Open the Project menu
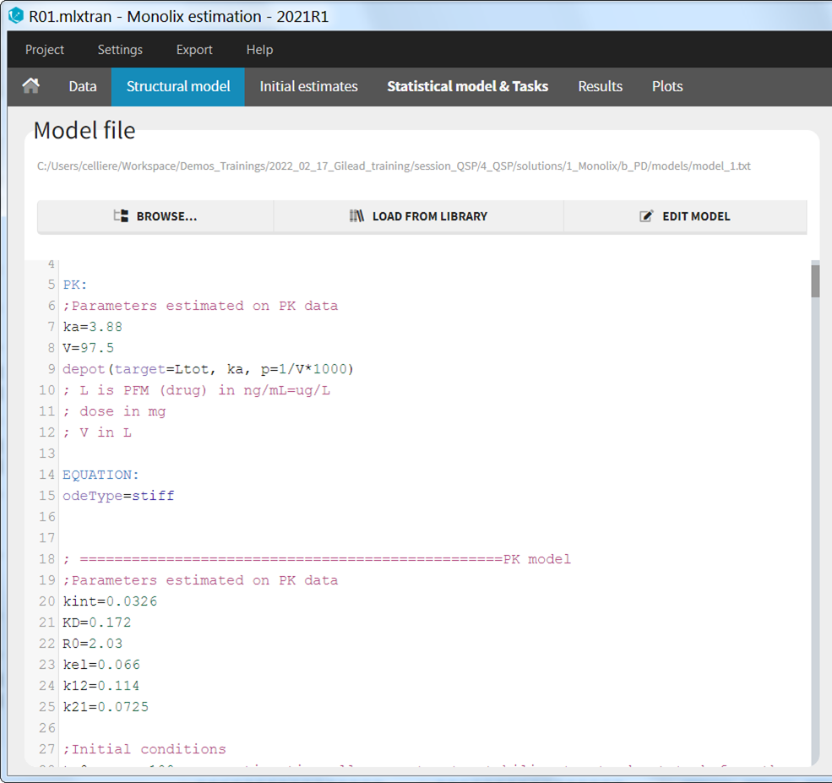The height and width of the screenshot is (783, 832). point(45,50)
